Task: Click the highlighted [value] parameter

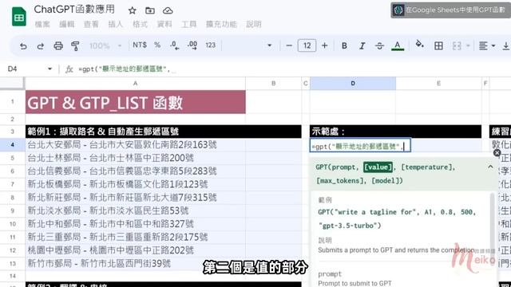Action: click(378, 167)
